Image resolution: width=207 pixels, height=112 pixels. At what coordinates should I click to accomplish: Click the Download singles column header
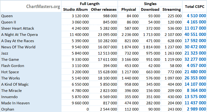[150, 10]
